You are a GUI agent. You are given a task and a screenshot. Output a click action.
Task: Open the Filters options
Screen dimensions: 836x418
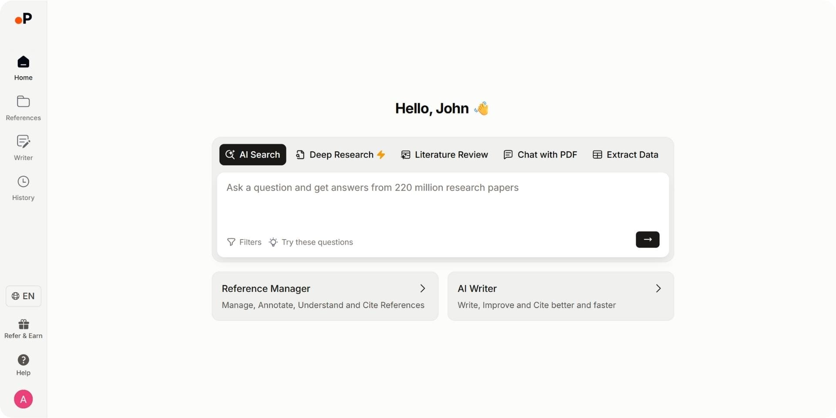tap(244, 242)
